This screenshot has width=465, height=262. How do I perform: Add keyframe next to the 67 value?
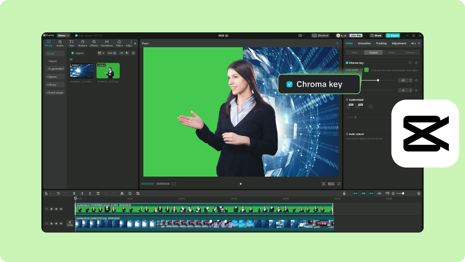(416, 80)
